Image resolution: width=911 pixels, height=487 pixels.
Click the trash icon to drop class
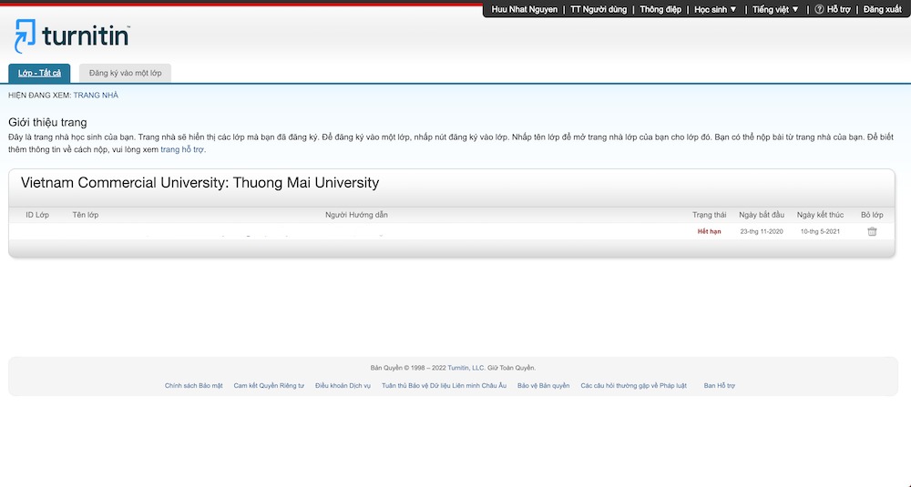click(x=872, y=231)
